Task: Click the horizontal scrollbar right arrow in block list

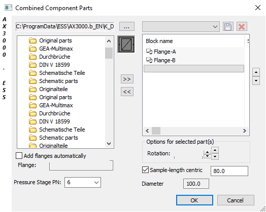Action: (x=245, y=131)
